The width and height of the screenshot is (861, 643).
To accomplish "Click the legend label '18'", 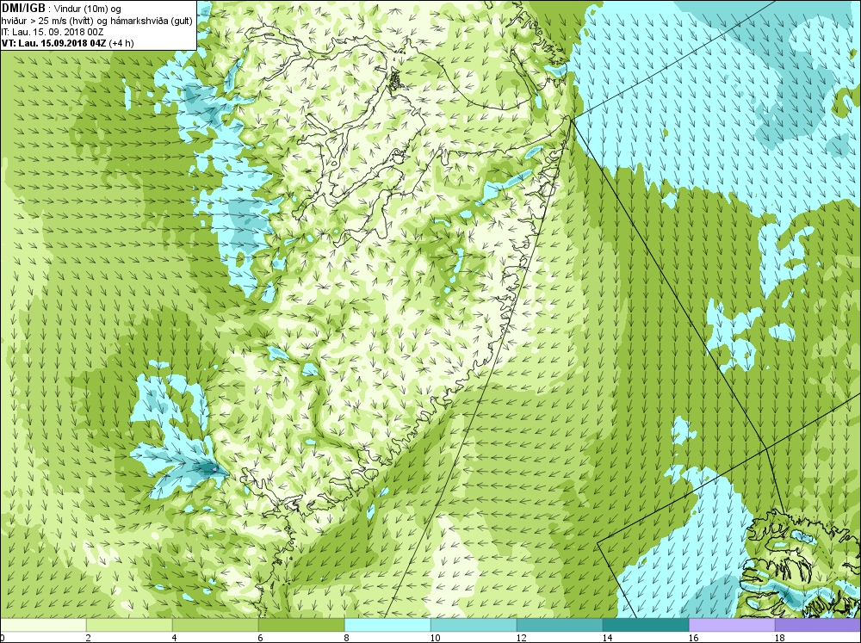I will coord(779,638).
